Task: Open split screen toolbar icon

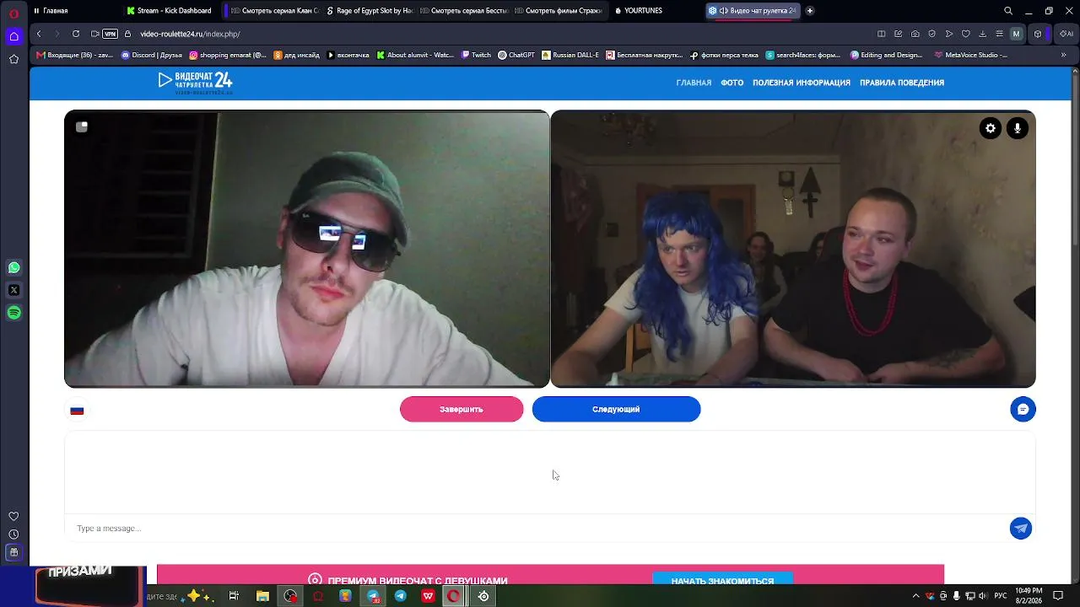Action: [881, 34]
